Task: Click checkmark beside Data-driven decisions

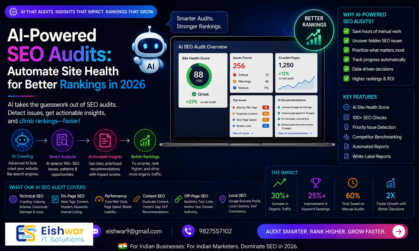Action: click(x=346, y=69)
